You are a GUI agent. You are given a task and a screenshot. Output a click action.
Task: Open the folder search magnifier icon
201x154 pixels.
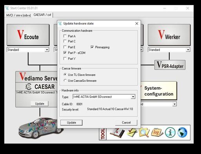(x=144, y=133)
